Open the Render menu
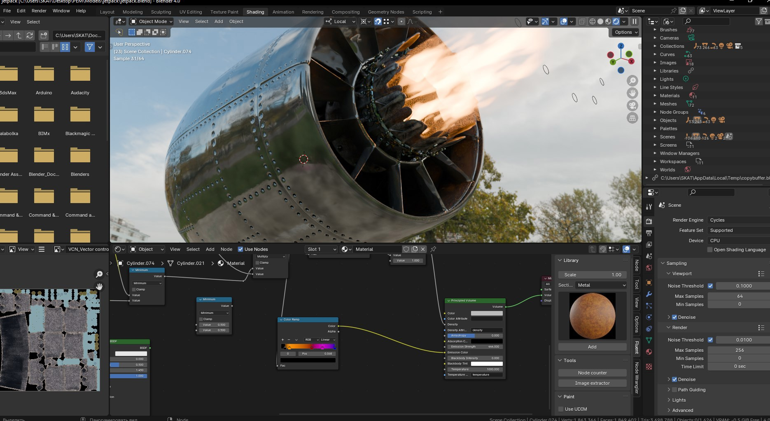The width and height of the screenshot is (770, 421). [x=39, y=11]
